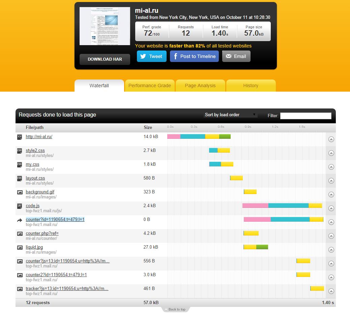Expand details for style2.css row

(x=331, y=153)
